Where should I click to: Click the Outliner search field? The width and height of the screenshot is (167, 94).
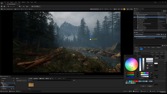coord(150,11)
